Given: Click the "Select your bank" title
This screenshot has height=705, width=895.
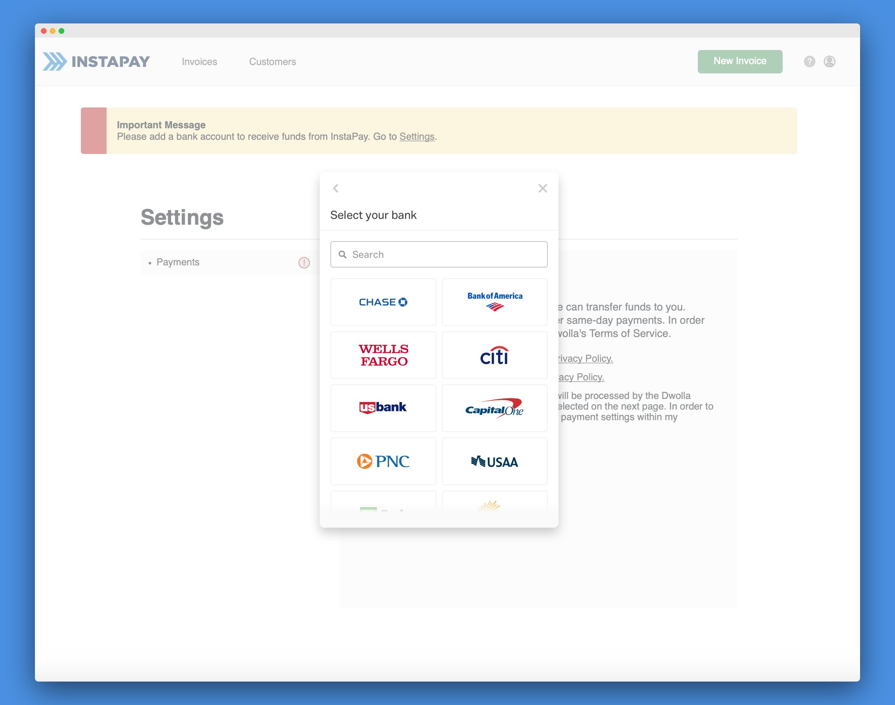Looking at the screenshot, I should pyautogui.click(x=373, y=215).
